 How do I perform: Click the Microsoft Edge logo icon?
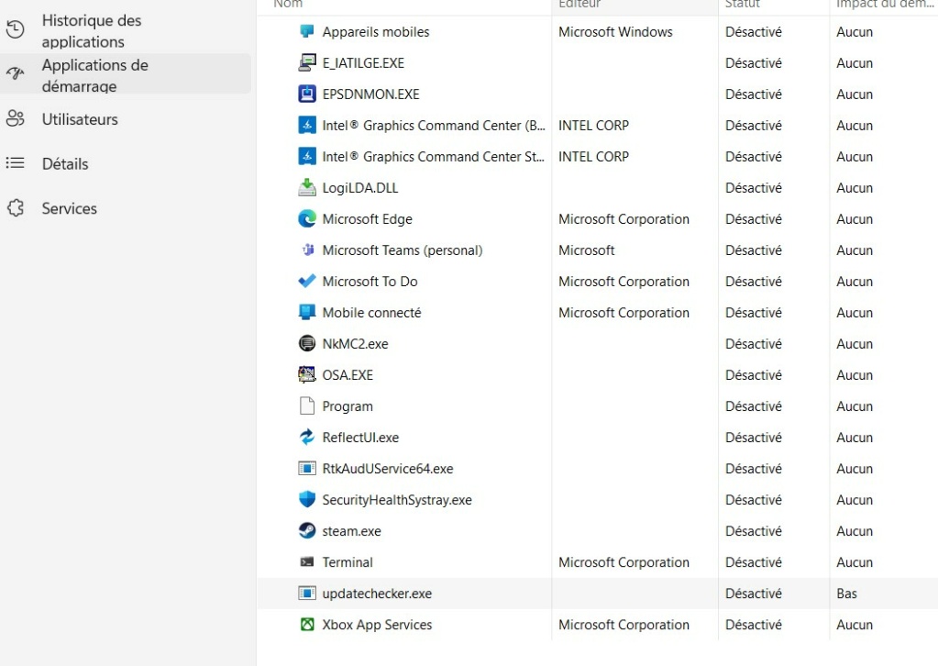click(307, 218)
